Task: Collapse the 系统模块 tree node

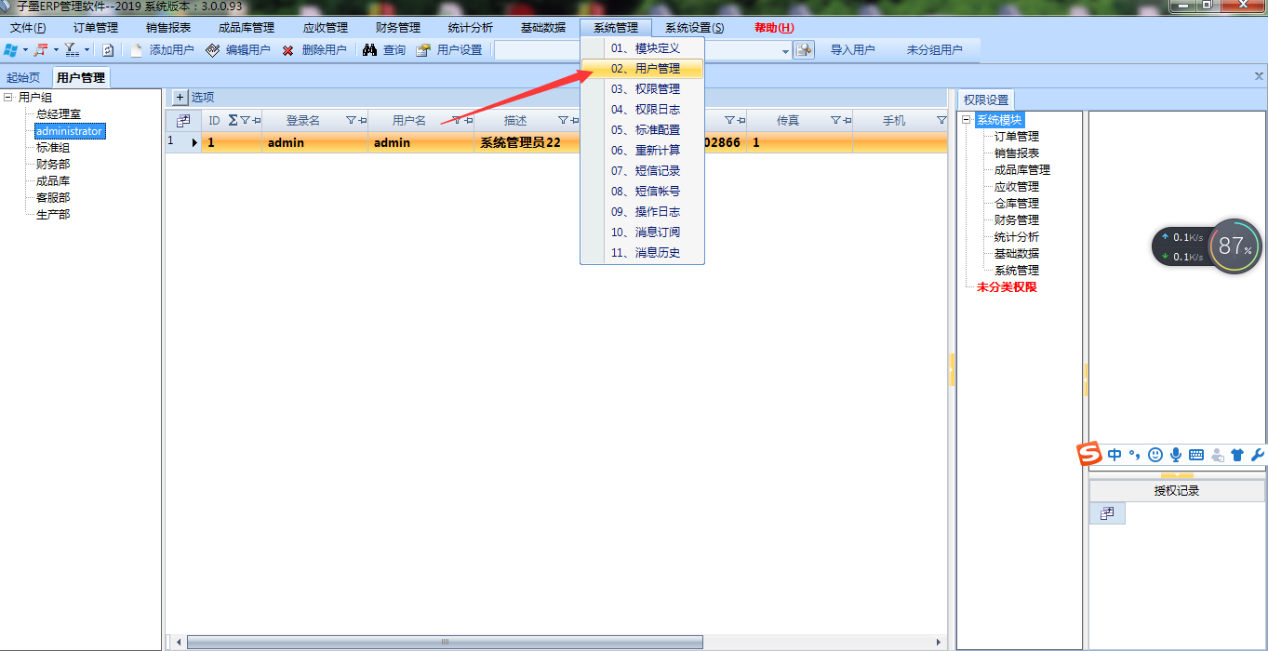Action: click(x=967, y=119)
